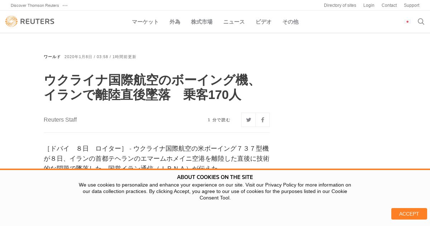Click the Reuters Staff byline

pyautogui.click(x=60, y=120)
